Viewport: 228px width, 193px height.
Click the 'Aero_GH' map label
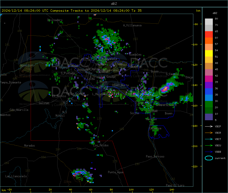(x=151, y=119)
